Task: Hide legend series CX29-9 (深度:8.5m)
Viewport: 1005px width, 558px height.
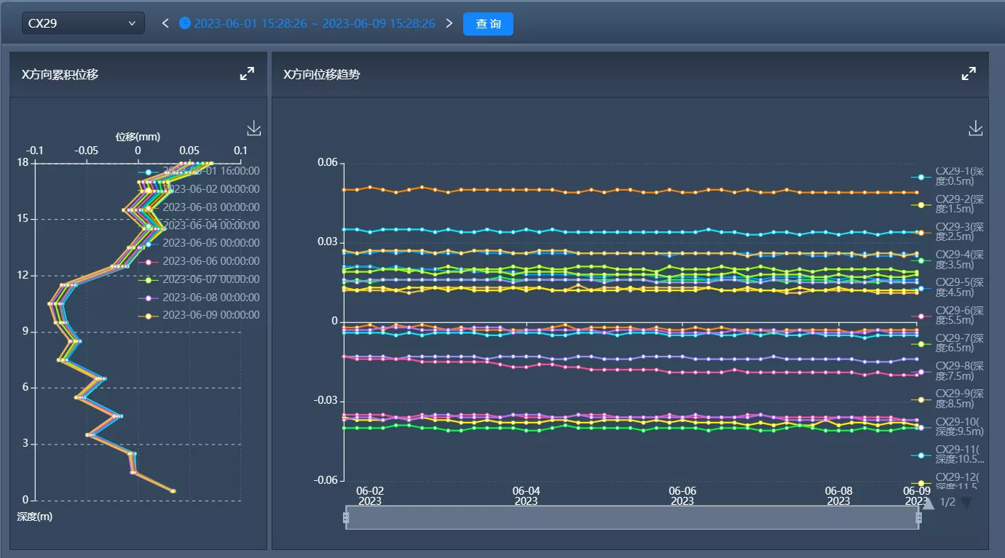Action: point(948,399)
